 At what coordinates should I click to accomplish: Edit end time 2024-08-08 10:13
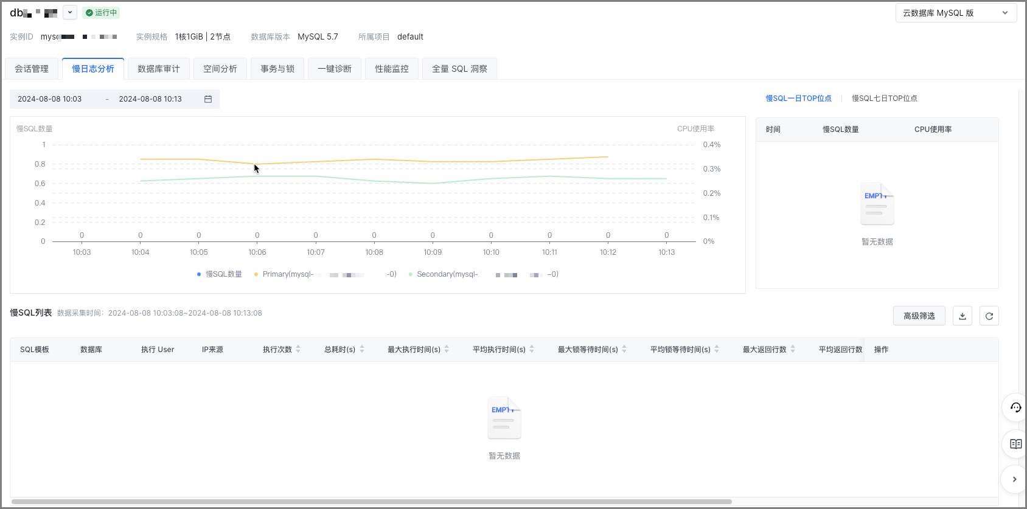coord(150,99)
